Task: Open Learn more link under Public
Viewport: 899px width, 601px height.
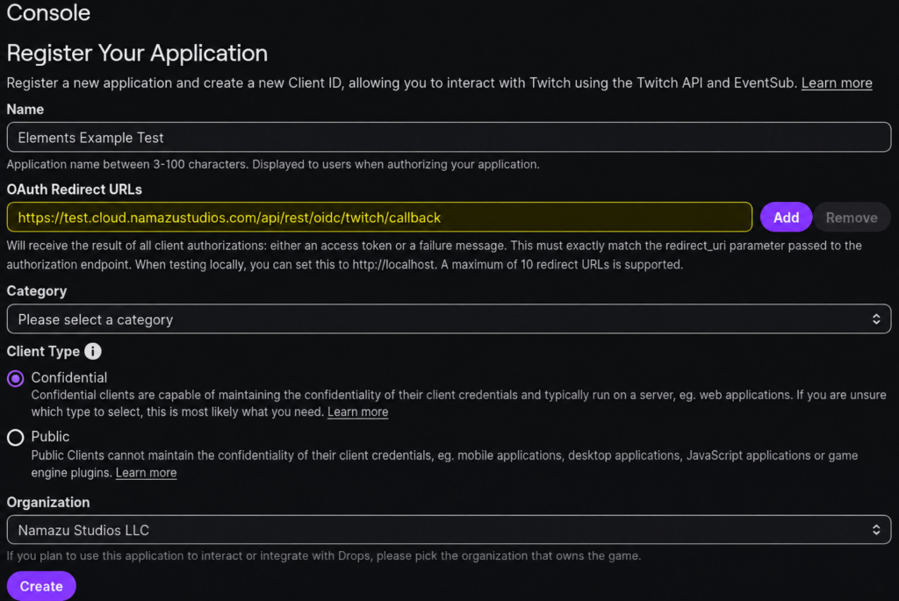Action: (x=147, y=473)
